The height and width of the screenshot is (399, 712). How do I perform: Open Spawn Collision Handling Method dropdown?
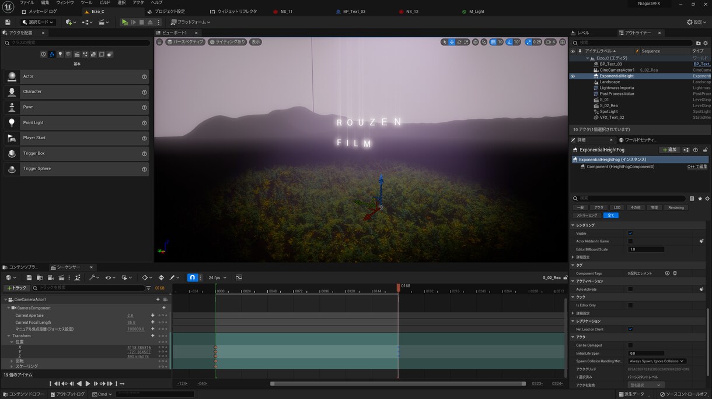[657, 361]
